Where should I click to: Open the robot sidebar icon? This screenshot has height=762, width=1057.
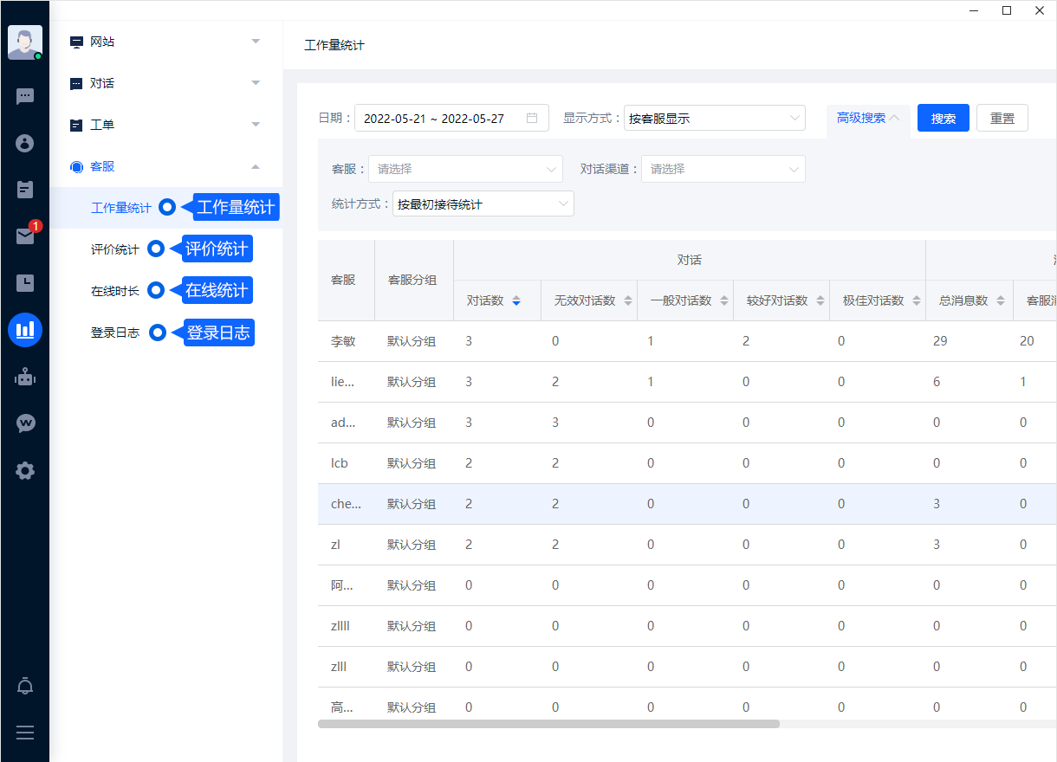pos(25,377)
